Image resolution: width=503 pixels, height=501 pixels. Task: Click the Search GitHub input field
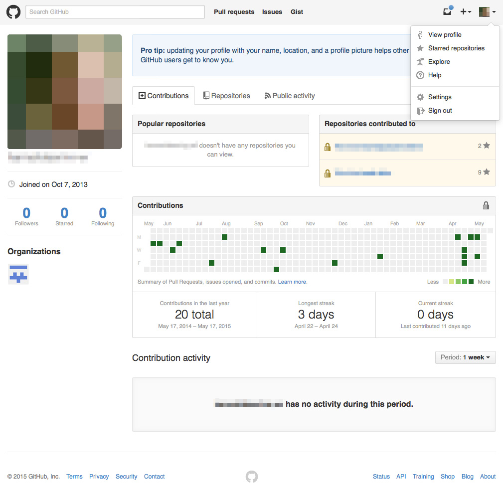[x=115, y=12]
